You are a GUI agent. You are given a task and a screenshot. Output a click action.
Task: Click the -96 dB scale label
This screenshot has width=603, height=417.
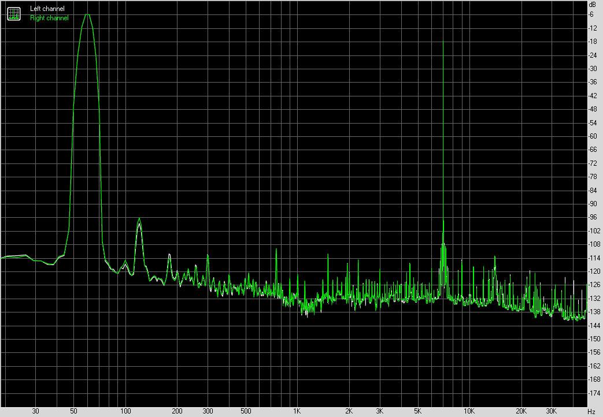pos(593,217)
